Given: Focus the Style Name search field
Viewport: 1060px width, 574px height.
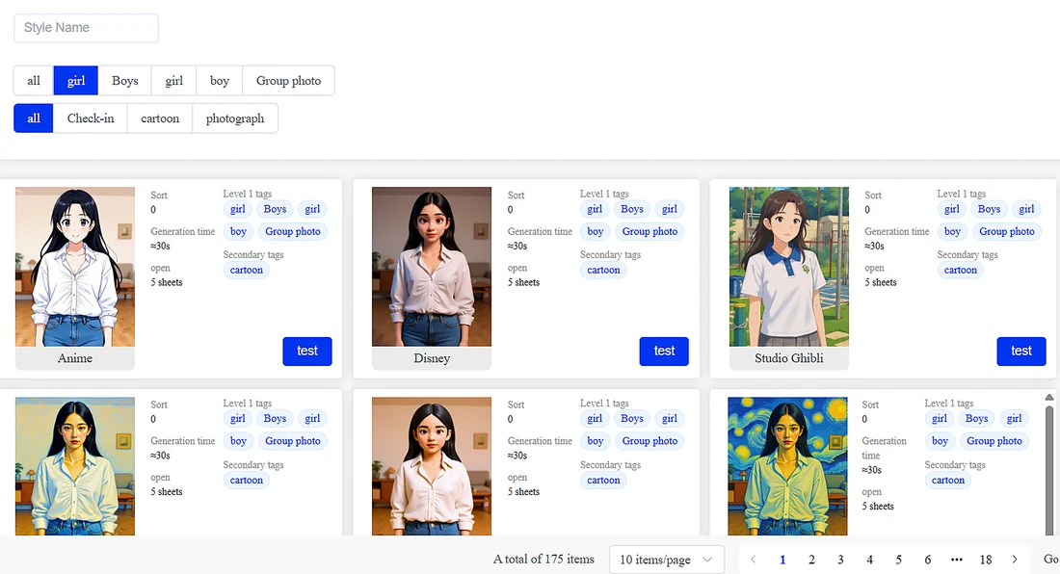Looking at the screenshot, I should coord(87,28).
